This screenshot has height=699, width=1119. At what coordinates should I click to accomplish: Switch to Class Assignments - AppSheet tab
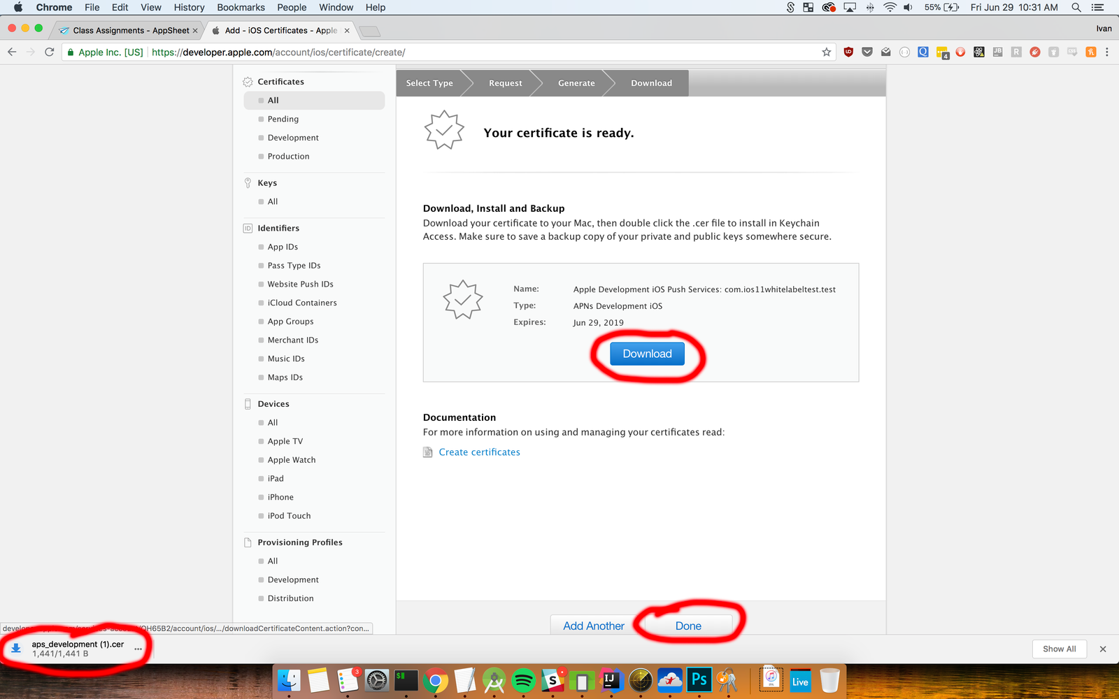point(131,30)
